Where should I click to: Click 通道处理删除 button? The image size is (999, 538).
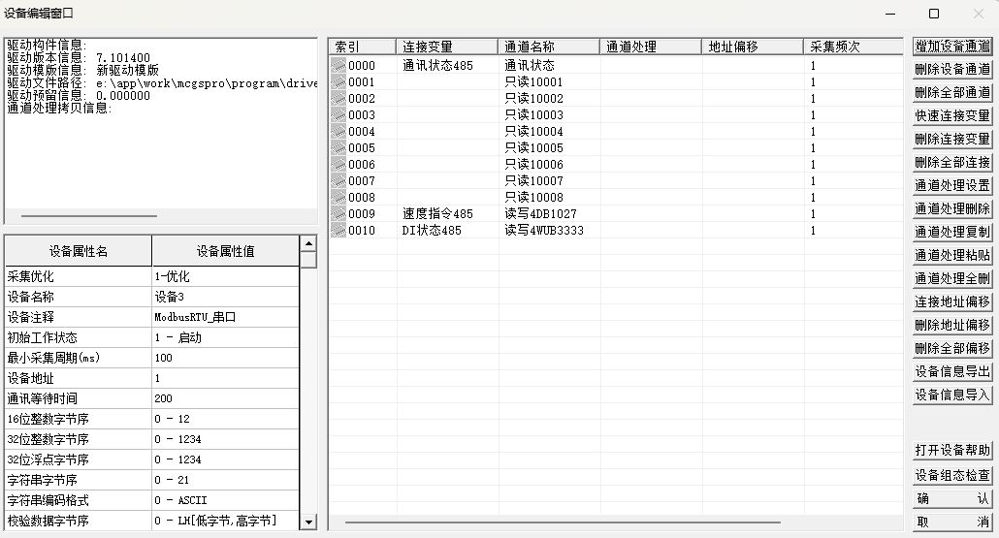[952, 208]
